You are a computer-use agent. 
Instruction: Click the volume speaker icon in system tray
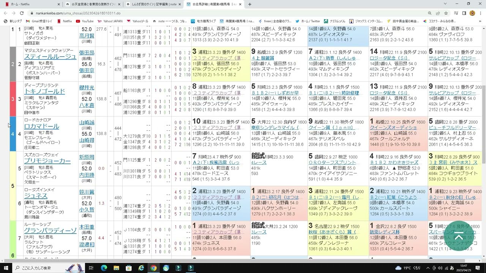click(x=440, y=268)
